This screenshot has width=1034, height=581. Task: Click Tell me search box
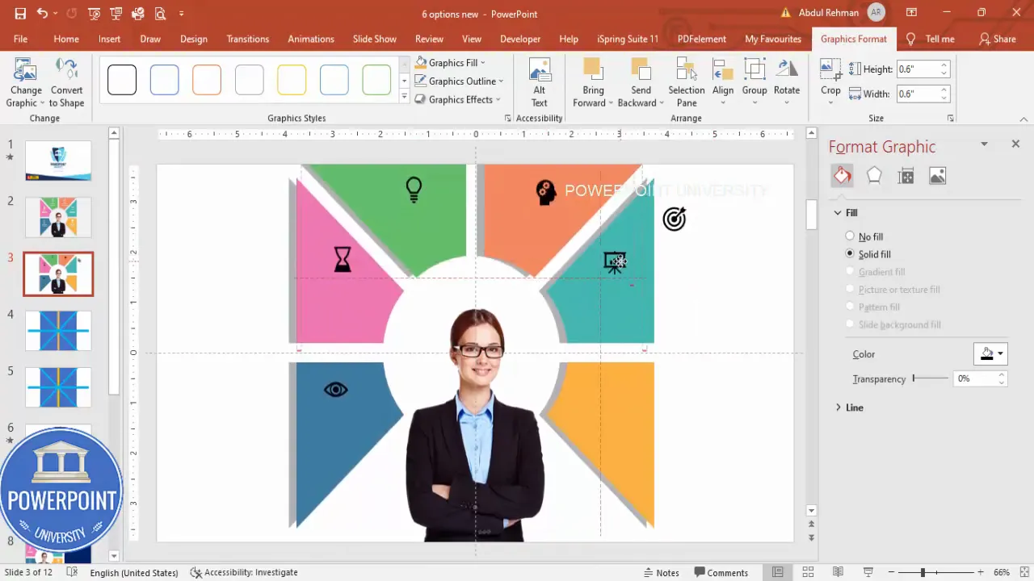(931, 39)
